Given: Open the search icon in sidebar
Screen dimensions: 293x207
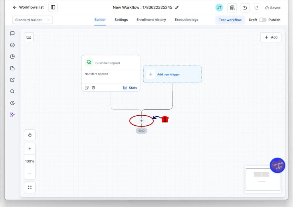Looking at the screenshot, I should tap(12, 91).
